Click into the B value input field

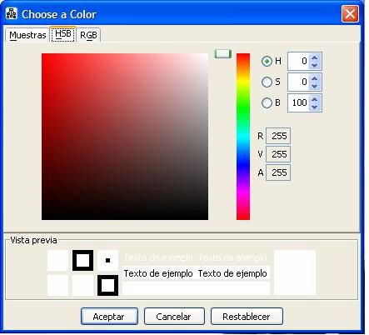click(x=299, y=102)
